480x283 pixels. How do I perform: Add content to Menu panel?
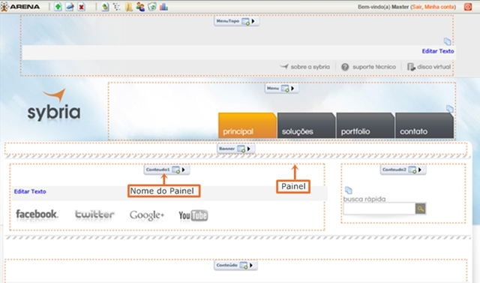point(285,89)
